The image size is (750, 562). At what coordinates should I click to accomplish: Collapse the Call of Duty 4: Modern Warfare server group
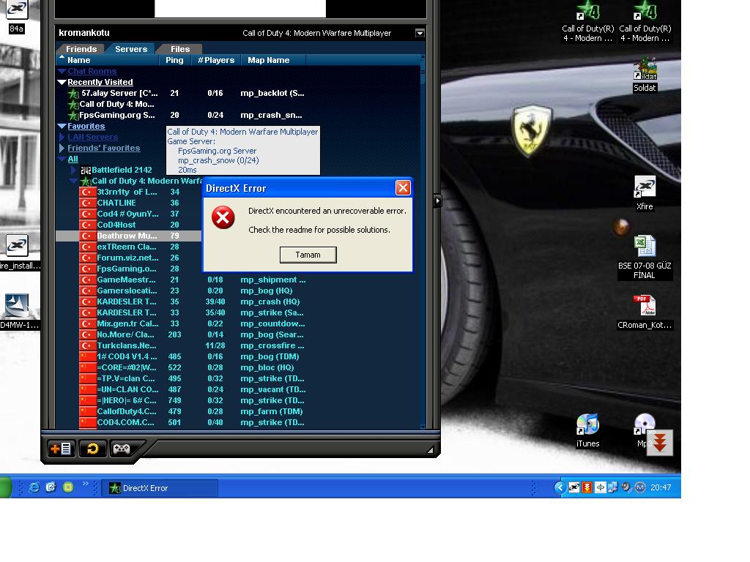tap(74, 181)
